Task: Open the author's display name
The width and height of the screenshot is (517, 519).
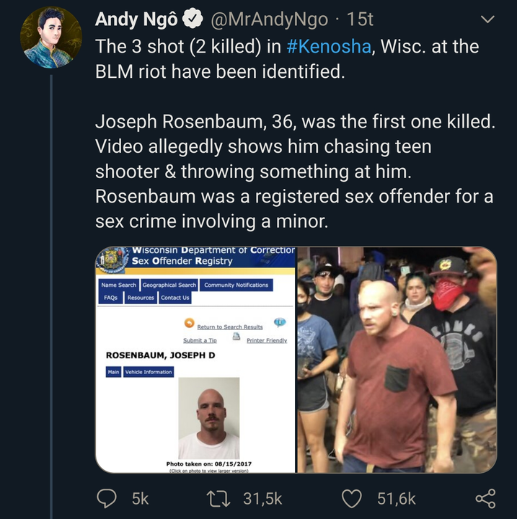Action: [136, 19]
